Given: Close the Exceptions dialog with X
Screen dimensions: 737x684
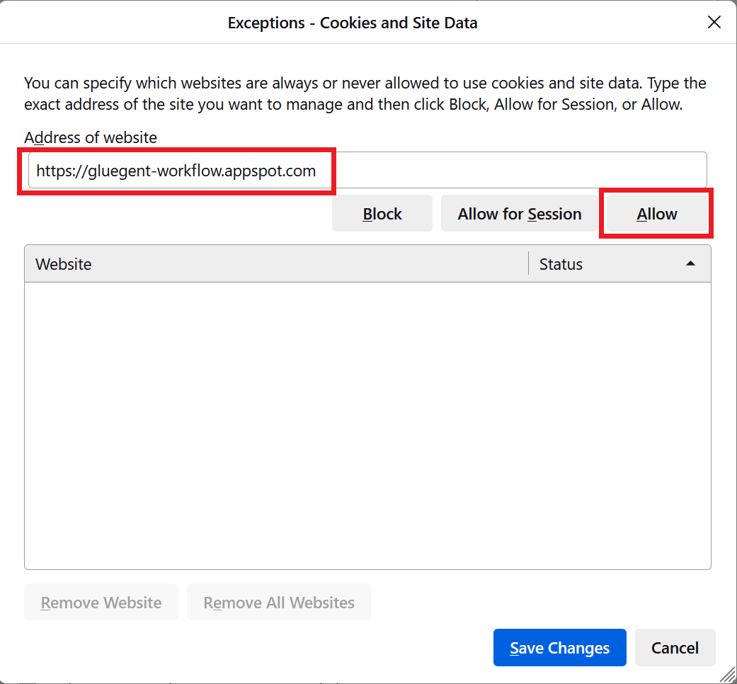Looking at the screenshot, I should click(x=714, y=22).
